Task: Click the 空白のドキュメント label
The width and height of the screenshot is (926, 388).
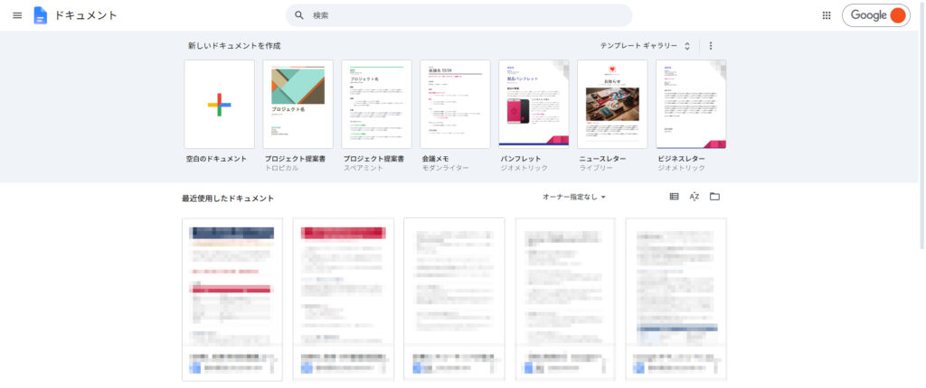Action: (216, 159)
